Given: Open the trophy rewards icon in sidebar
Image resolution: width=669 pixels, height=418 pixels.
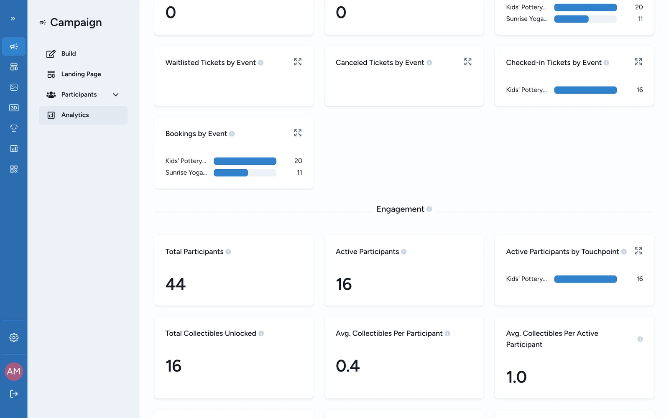Looking at the screenshot, I should click(14, 128).
